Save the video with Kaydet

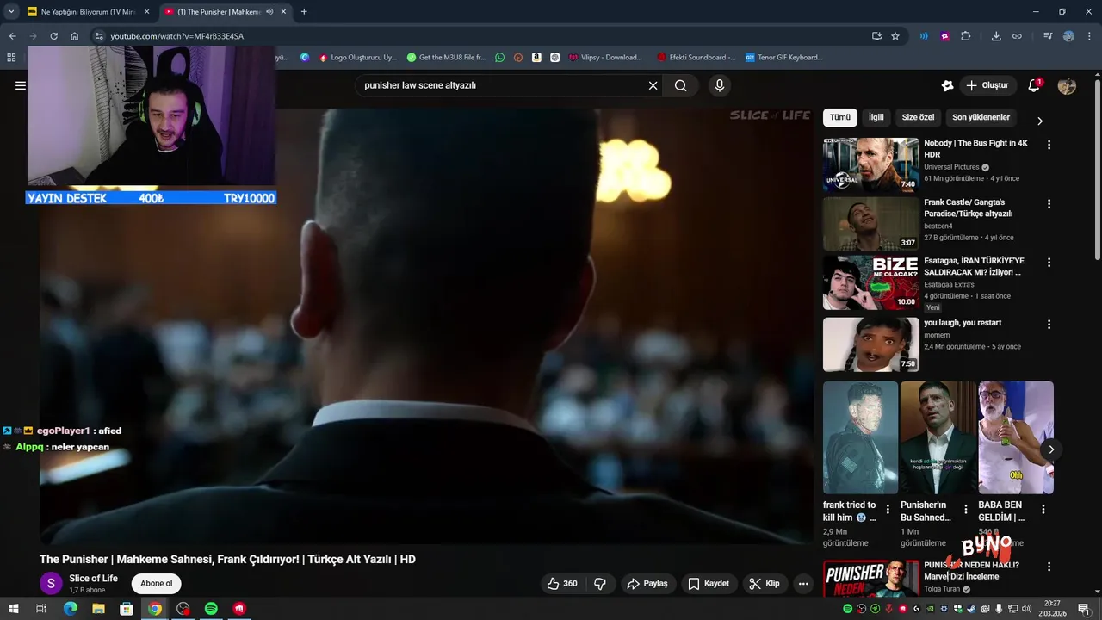tap(709, 584)
